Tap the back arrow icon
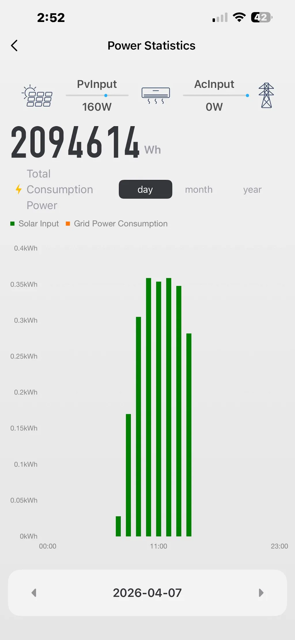295x640 pixels. pyautogui.click(x=14, y=46)
